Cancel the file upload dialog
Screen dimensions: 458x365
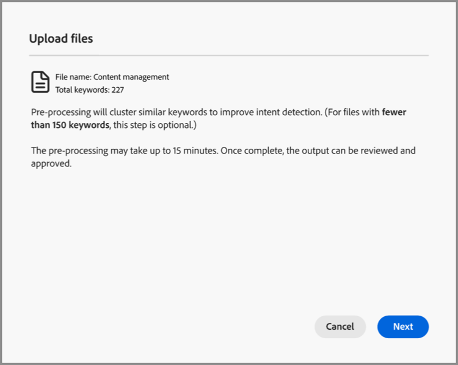tap(340, 327)
